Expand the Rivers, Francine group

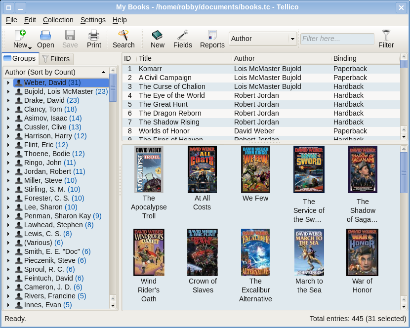[x=8, y=296]
